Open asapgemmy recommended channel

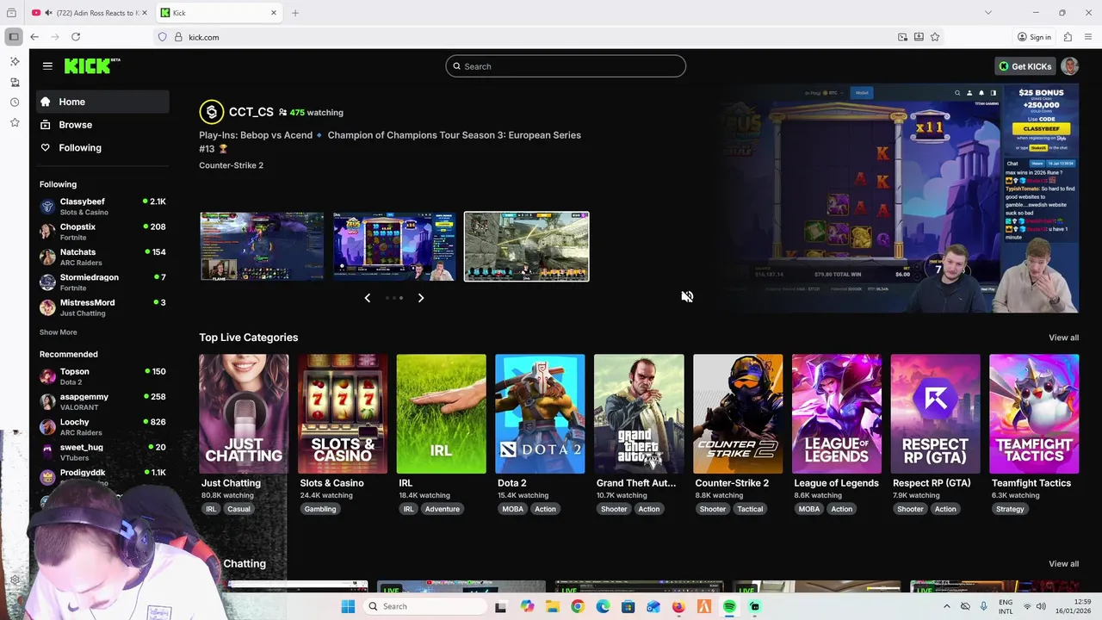point(103,401)
